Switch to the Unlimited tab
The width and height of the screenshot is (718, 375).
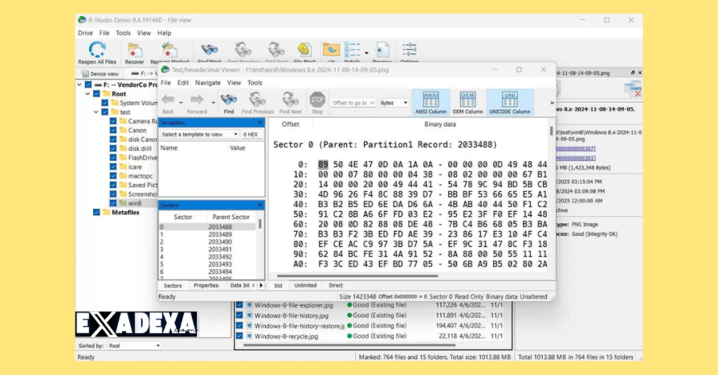point(306,285)
